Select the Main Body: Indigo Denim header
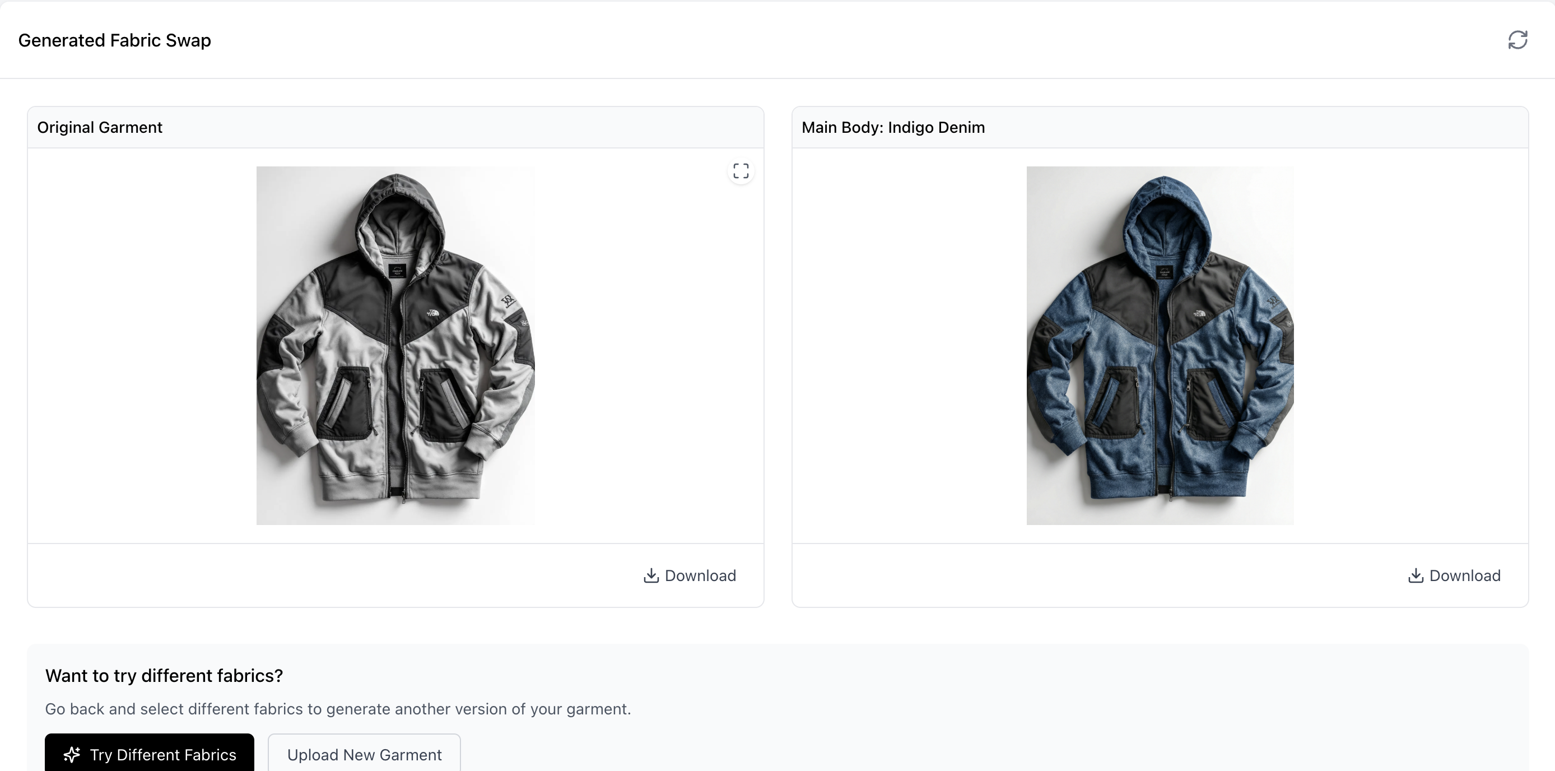 click(893, 127)
